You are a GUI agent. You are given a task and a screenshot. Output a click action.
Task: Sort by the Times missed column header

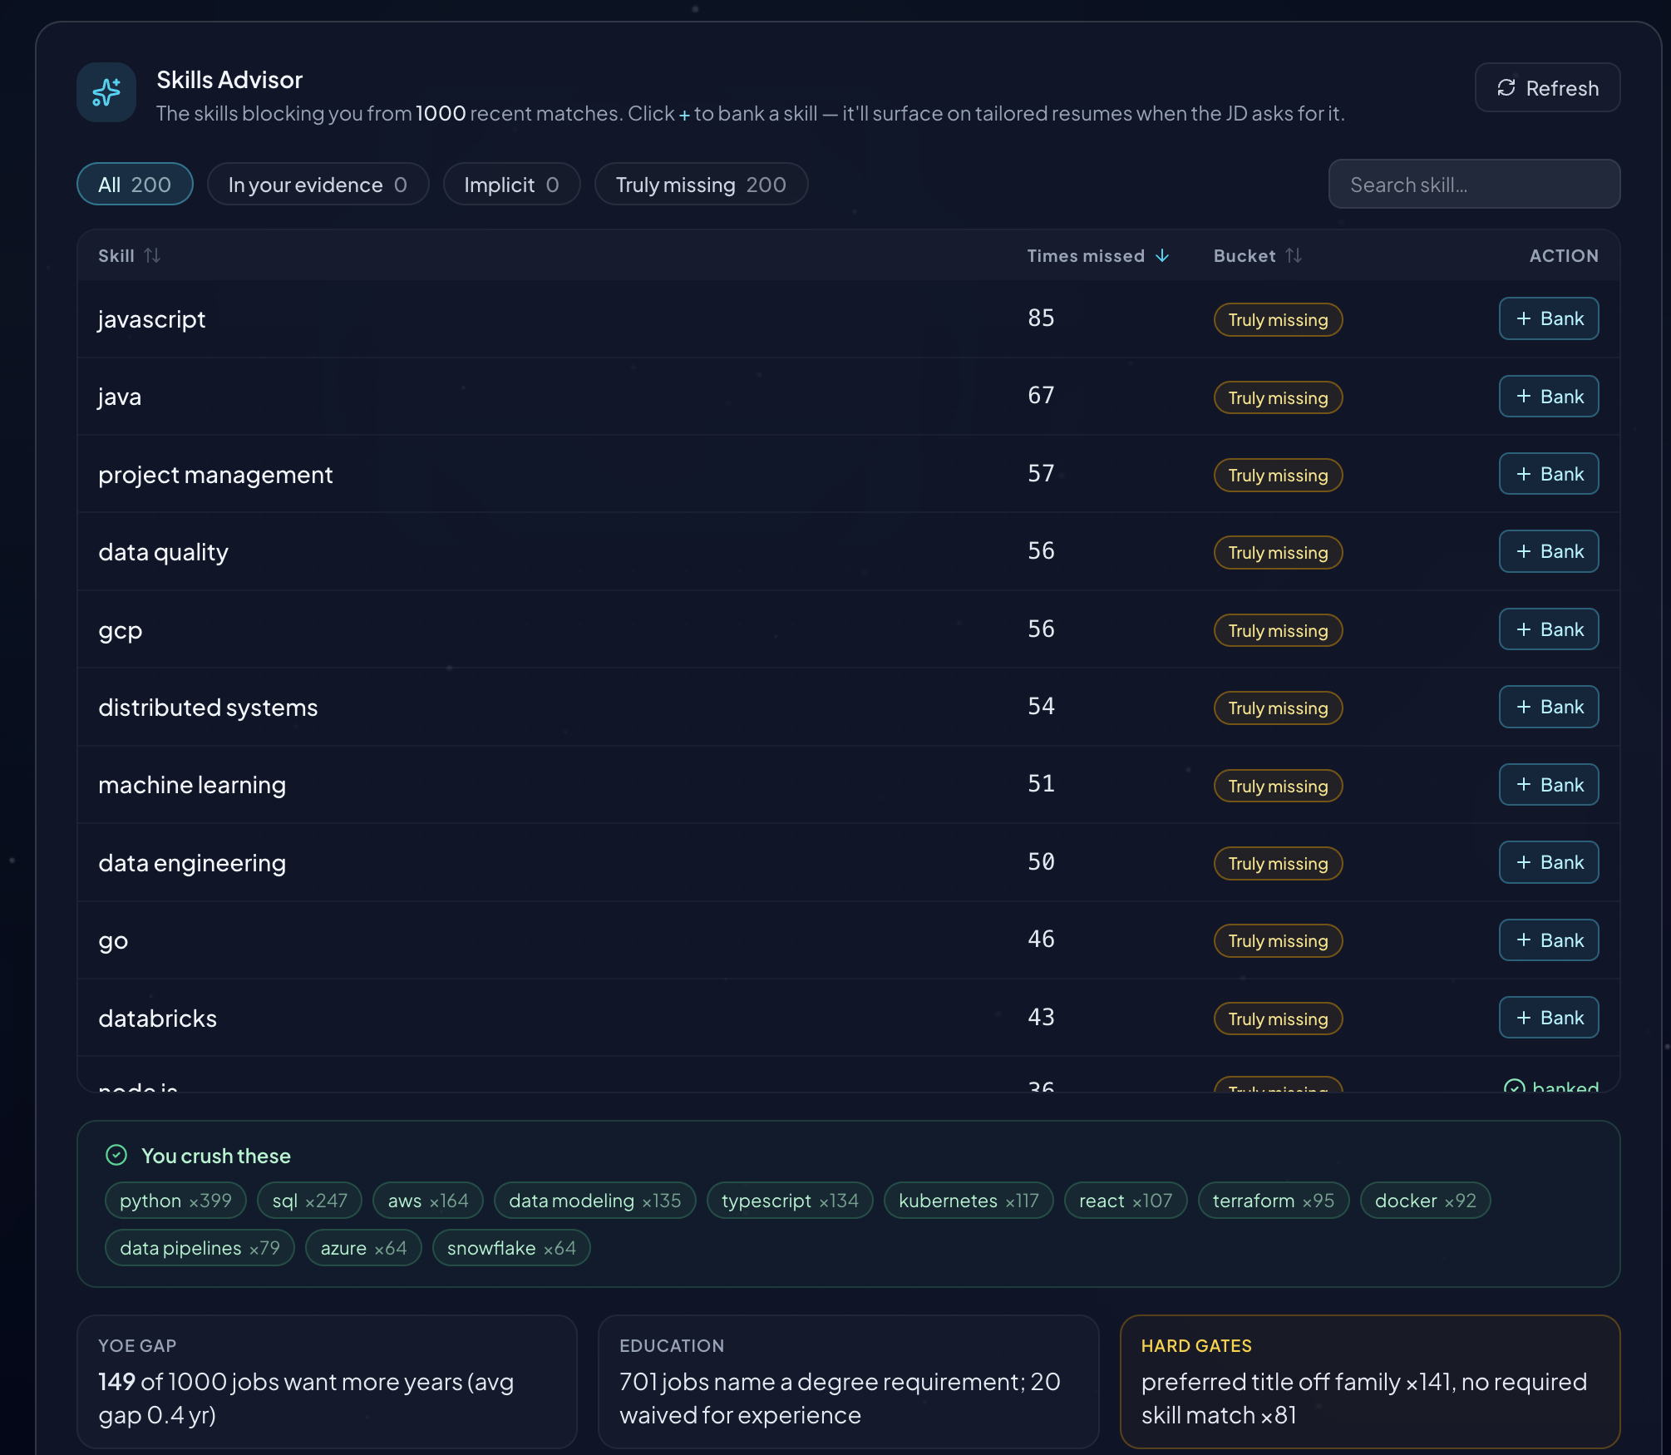(1098, 256)
